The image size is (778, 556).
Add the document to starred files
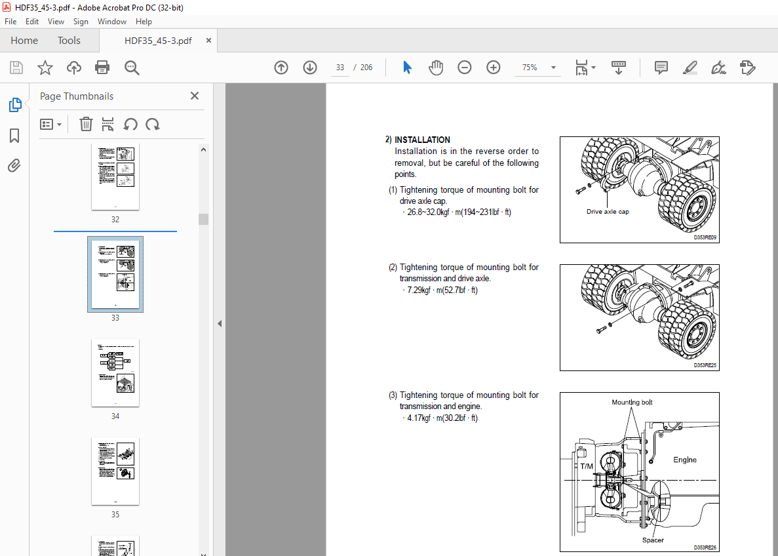click(45, 68)
